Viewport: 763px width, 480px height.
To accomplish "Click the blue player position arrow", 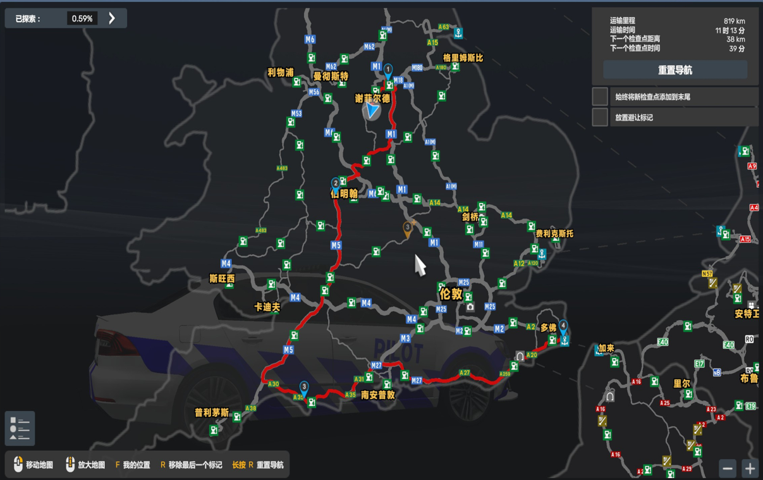I will [x=372, y=111].
